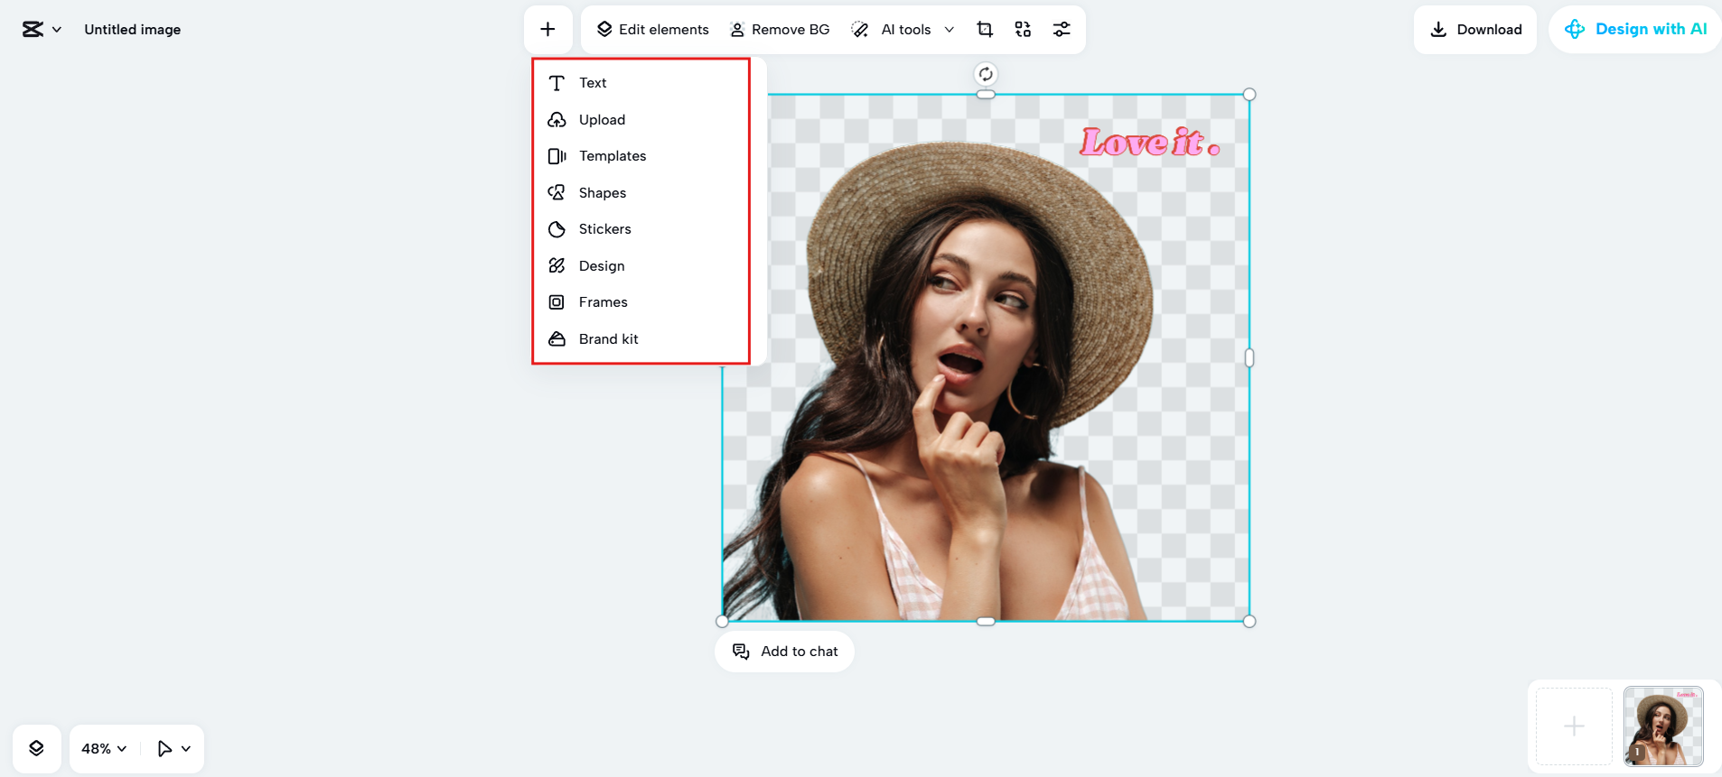The height and width of the screenshot is (777, 1722).
Task: Click the plus add-element button
Action: 547,30
